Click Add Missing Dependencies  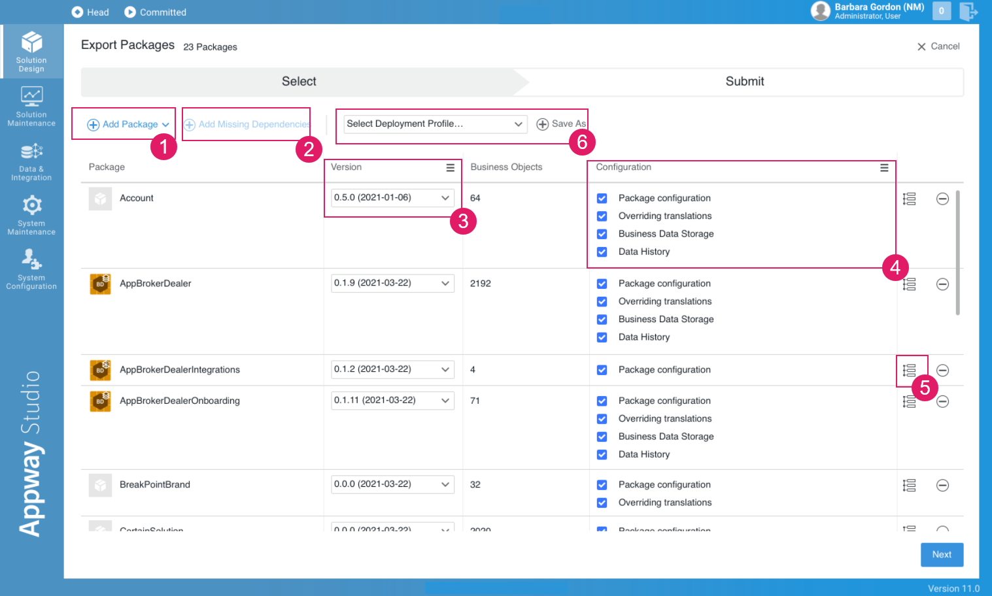point(247,125)
